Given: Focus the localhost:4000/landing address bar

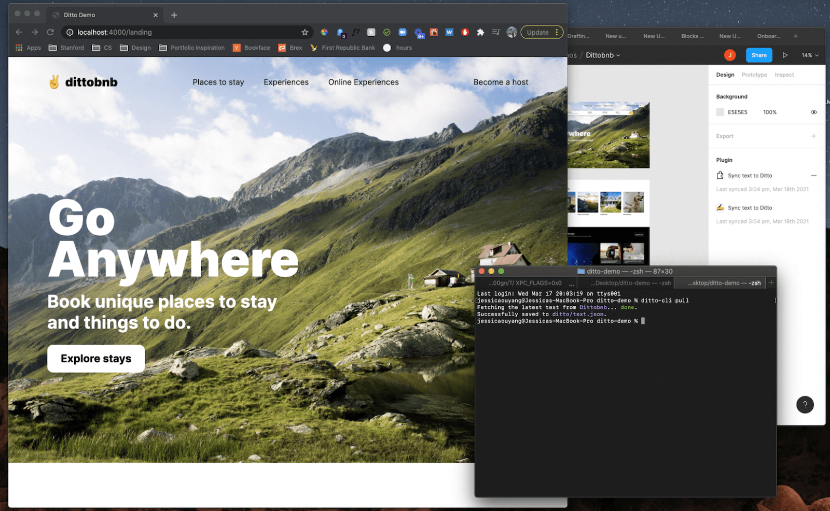Looking at the screenshot, I should [187, 32].
